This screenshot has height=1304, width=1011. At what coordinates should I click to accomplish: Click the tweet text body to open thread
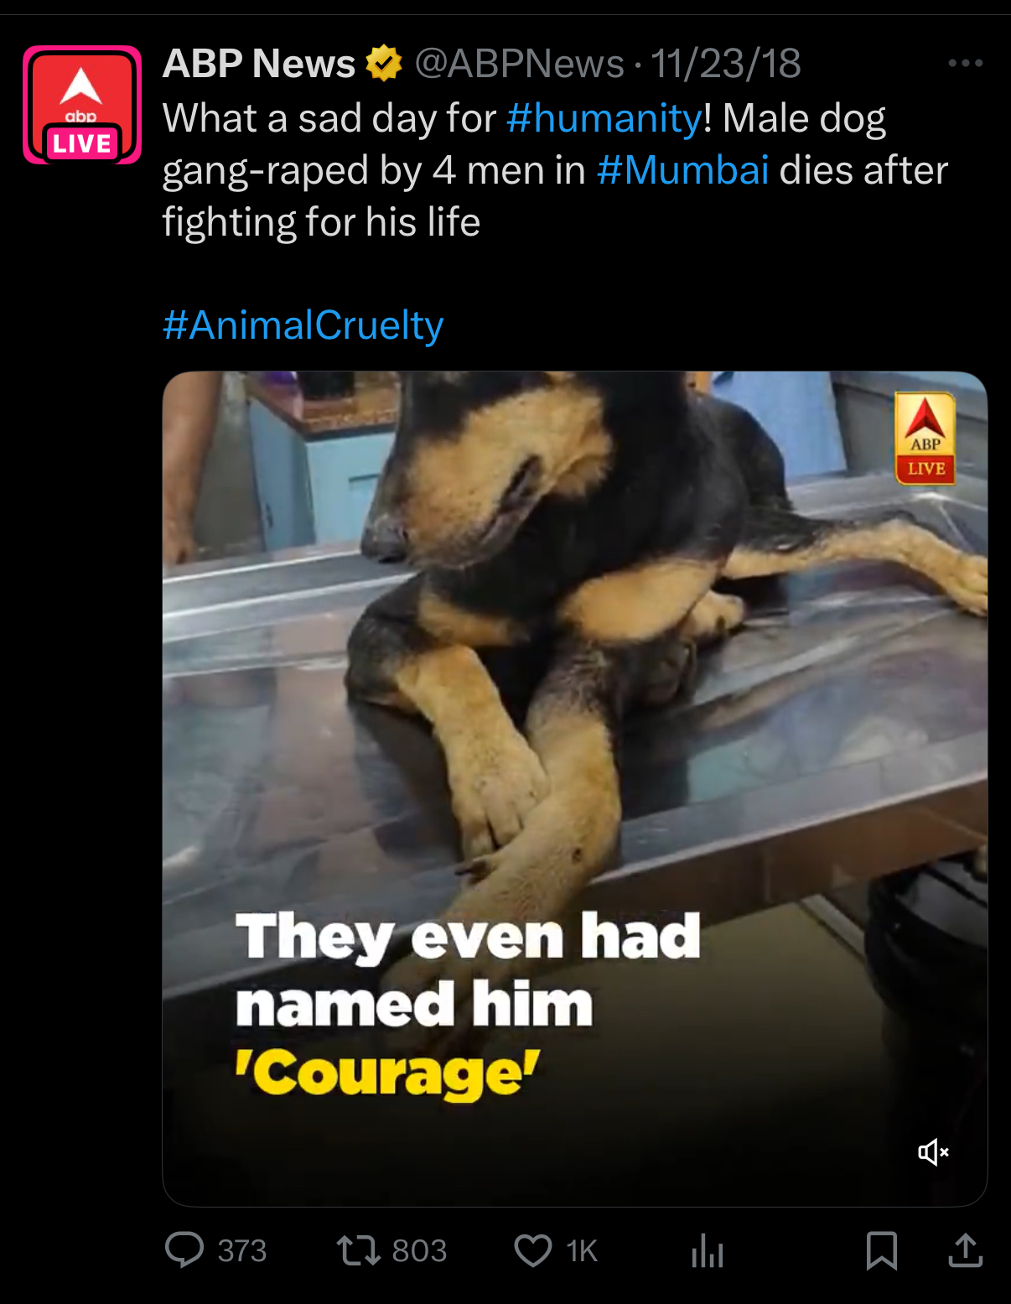[555, 170]
